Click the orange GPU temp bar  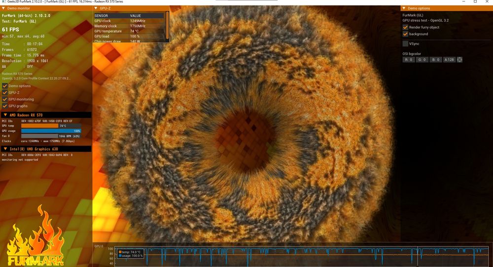[x=39, y=126]
